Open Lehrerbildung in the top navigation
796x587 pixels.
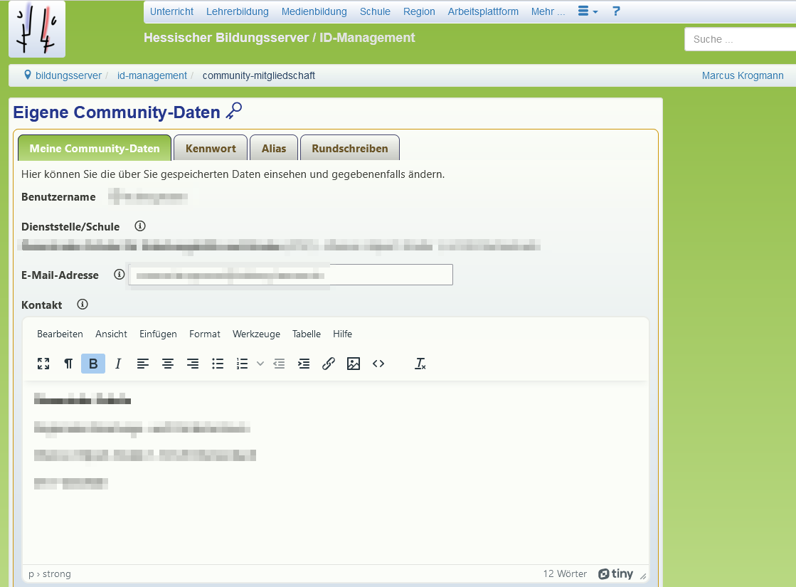[x=238, y=11]
